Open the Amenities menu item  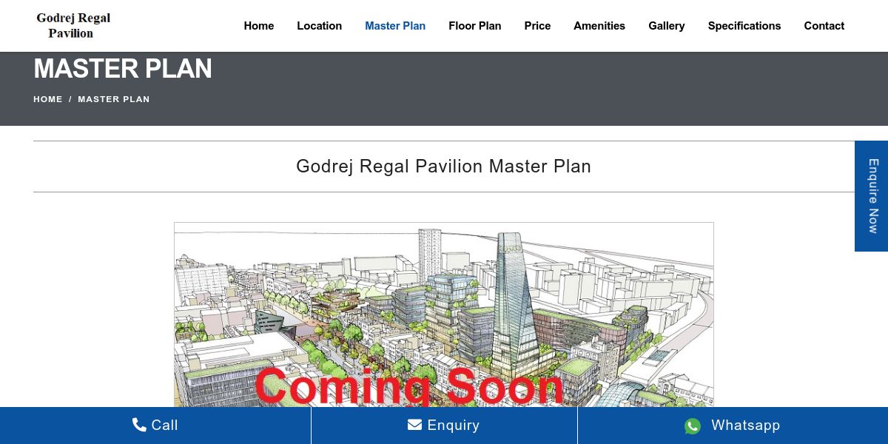(599, 26)
